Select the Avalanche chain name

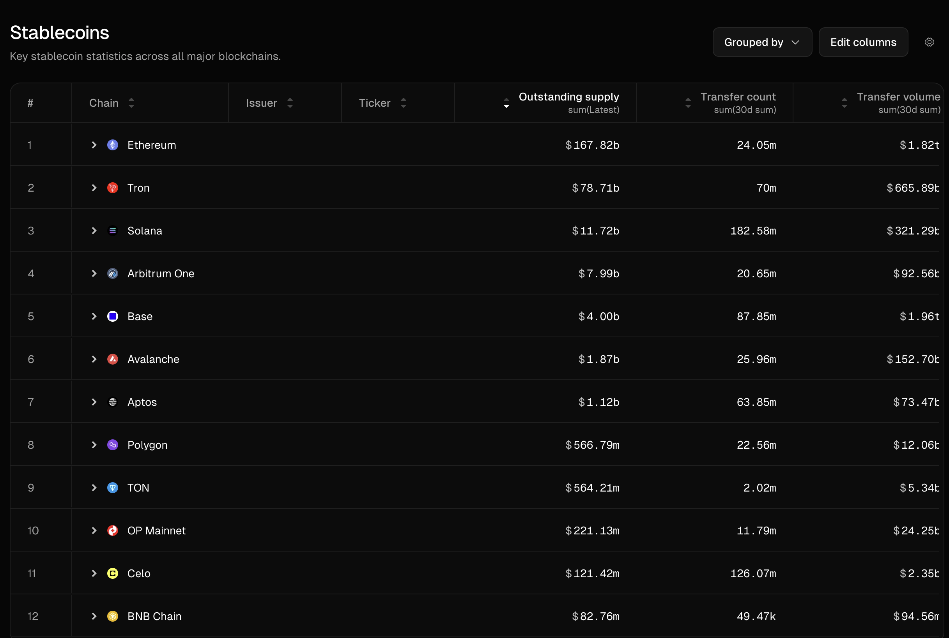(x=154, y=359)
